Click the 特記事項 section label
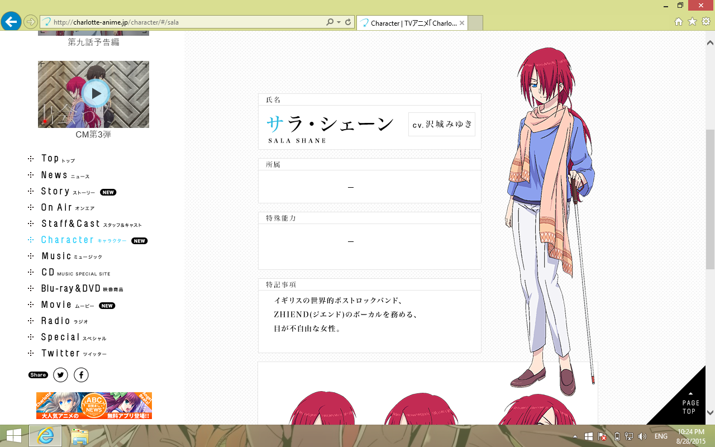 point(281,285)
